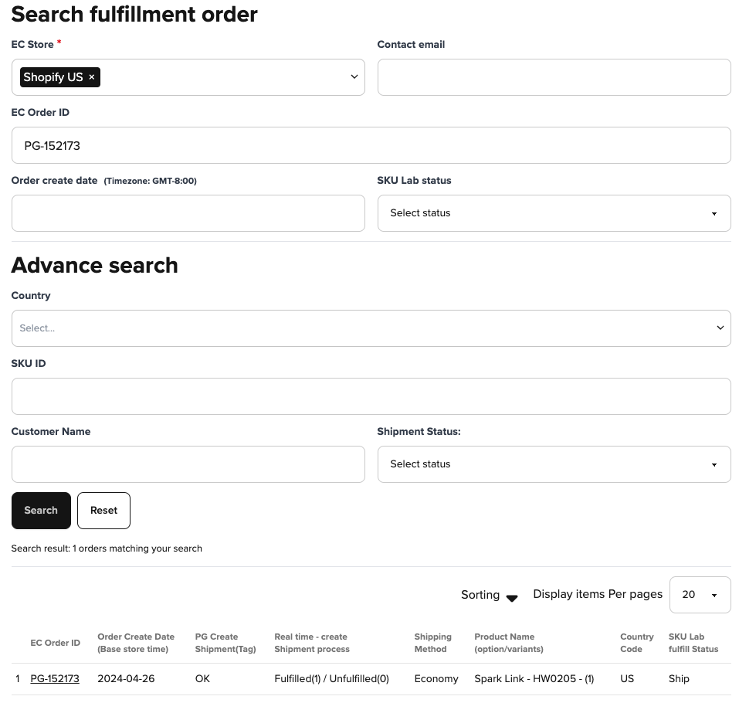739x703 pixels.
Task: Click the Reset button
Action: click(x=103, y=511)
